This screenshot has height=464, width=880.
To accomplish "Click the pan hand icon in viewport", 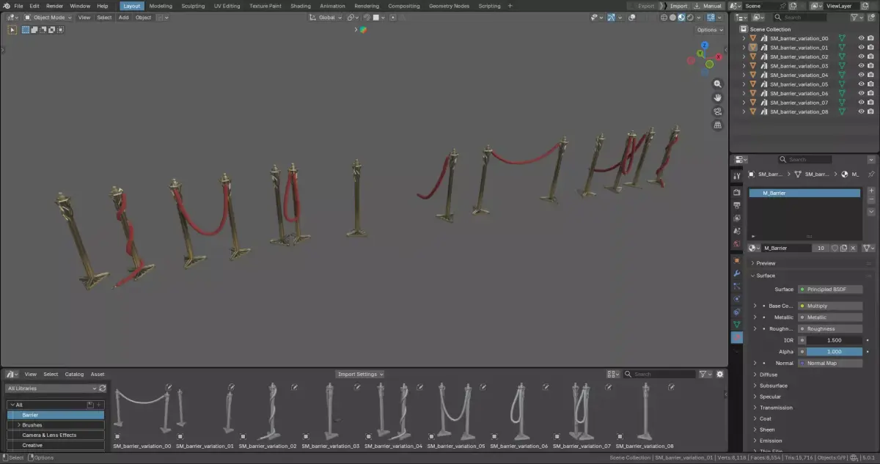I will [717, 97].
